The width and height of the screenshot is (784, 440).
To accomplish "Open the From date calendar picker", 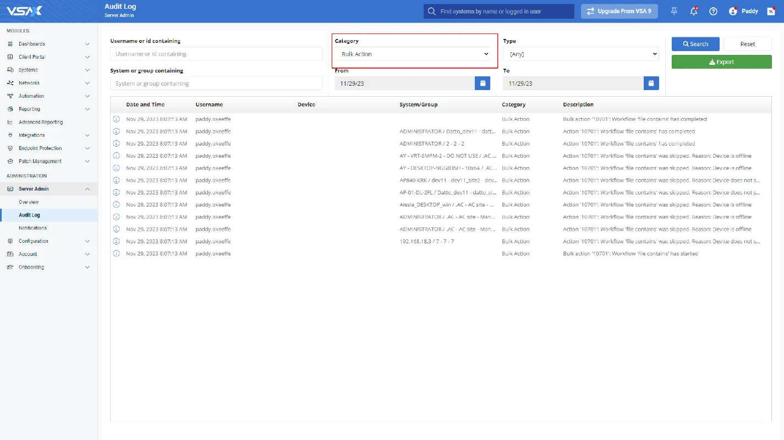I will click(x=482, y=83).
